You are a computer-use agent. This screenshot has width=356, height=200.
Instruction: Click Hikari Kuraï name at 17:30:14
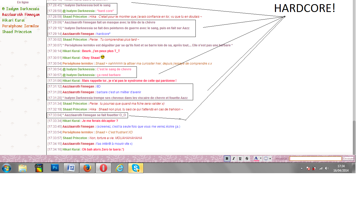click(71, 51)
